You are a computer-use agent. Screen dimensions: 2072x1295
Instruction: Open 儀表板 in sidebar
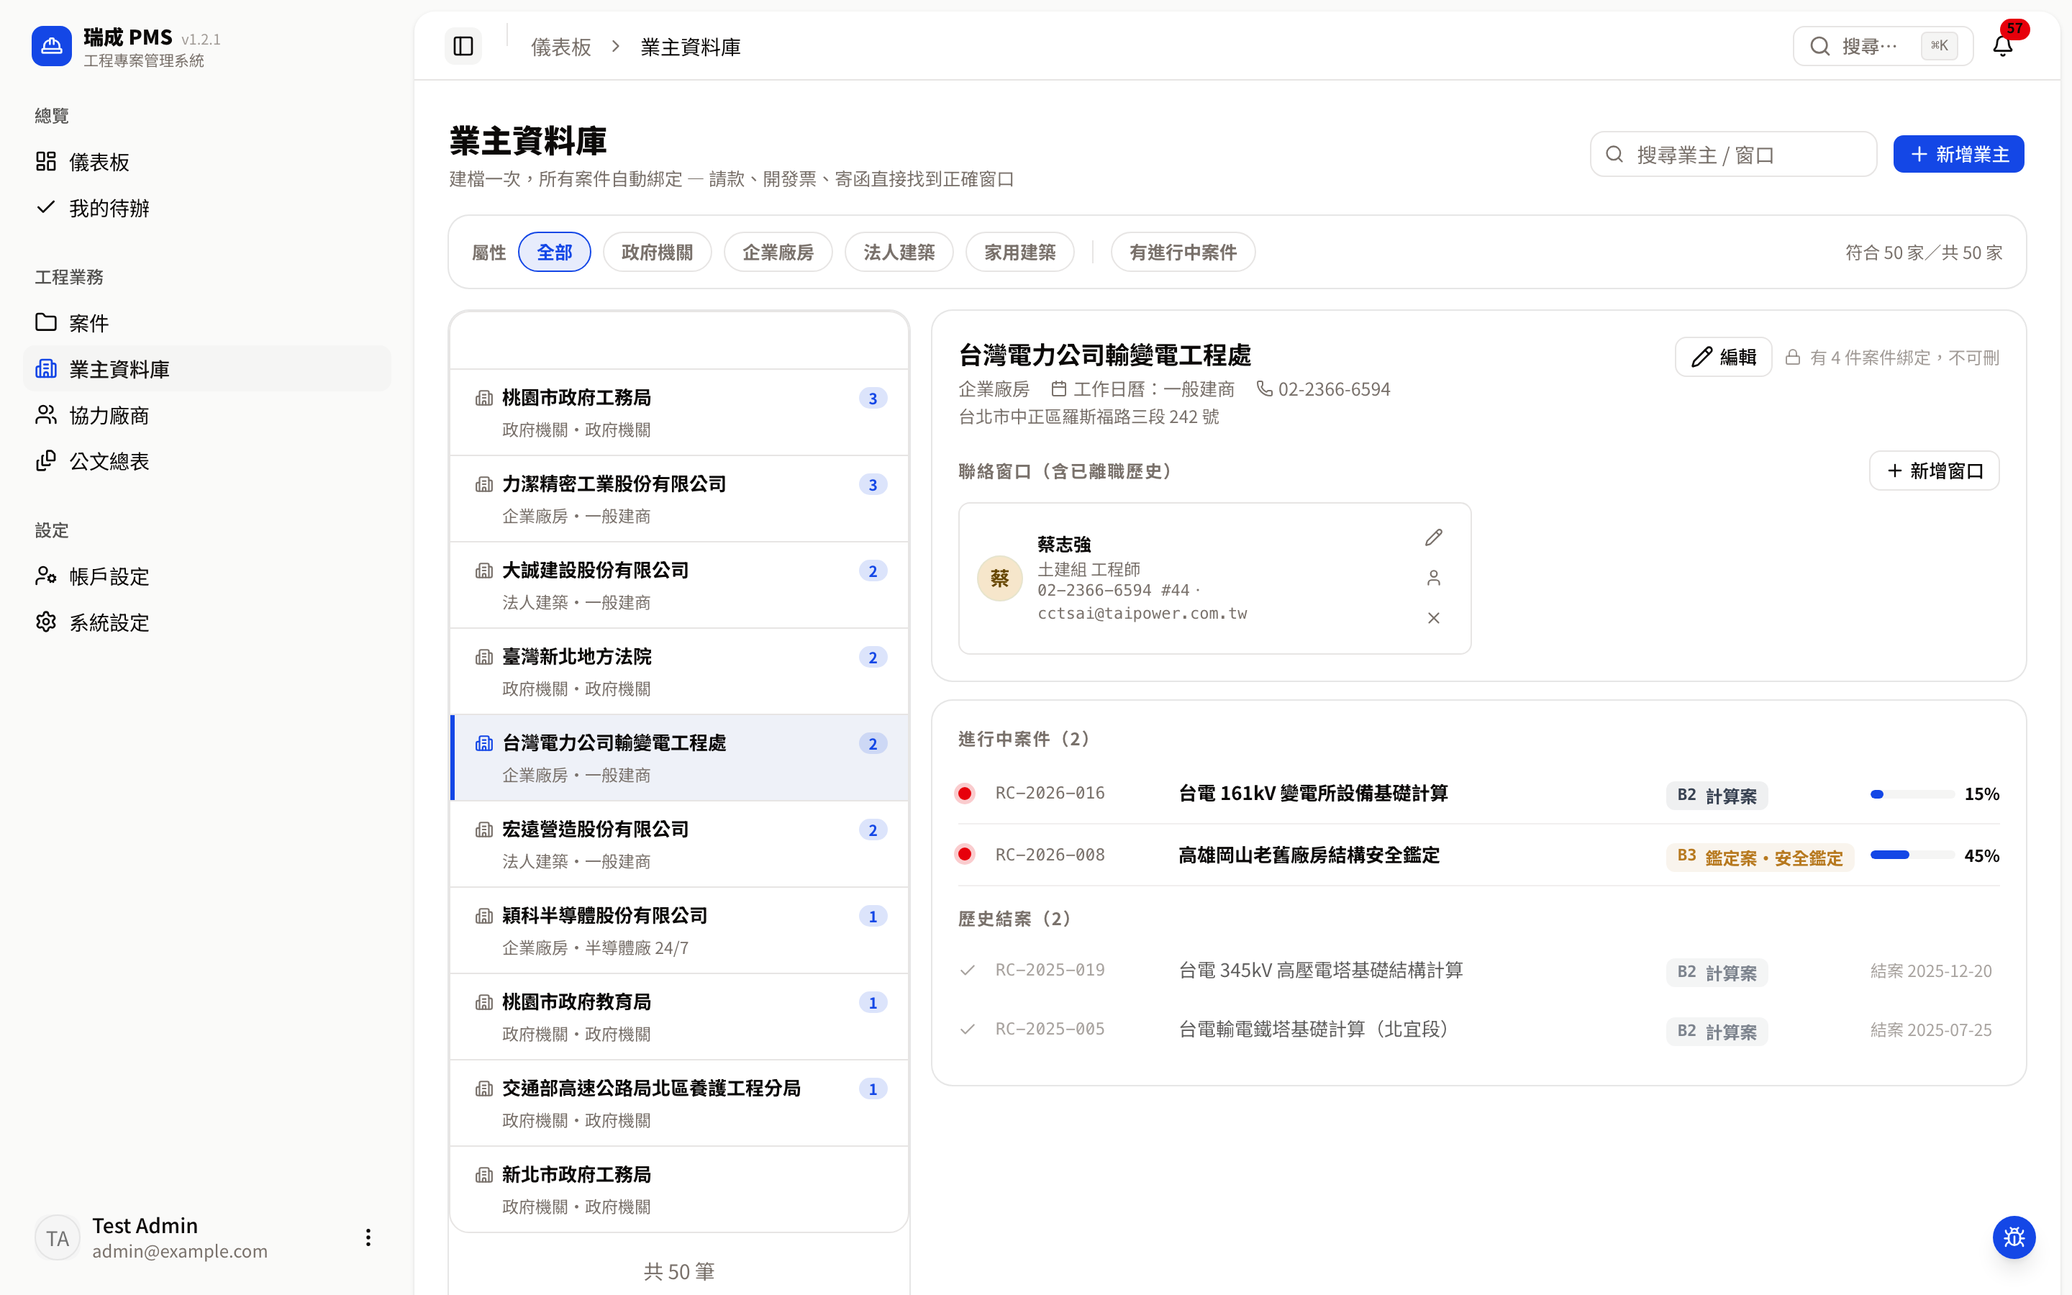(207, 162)
